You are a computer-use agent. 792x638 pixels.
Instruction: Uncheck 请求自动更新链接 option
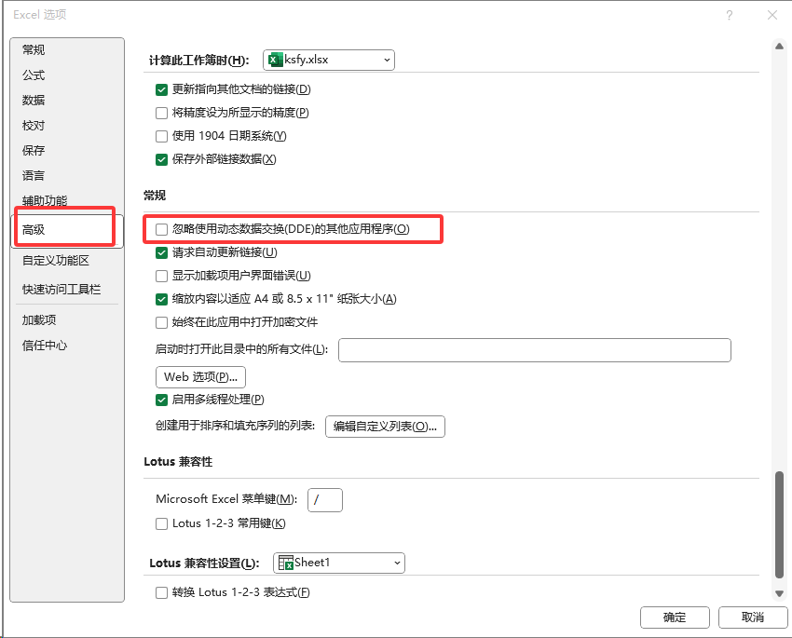click(x=162, y=252)
